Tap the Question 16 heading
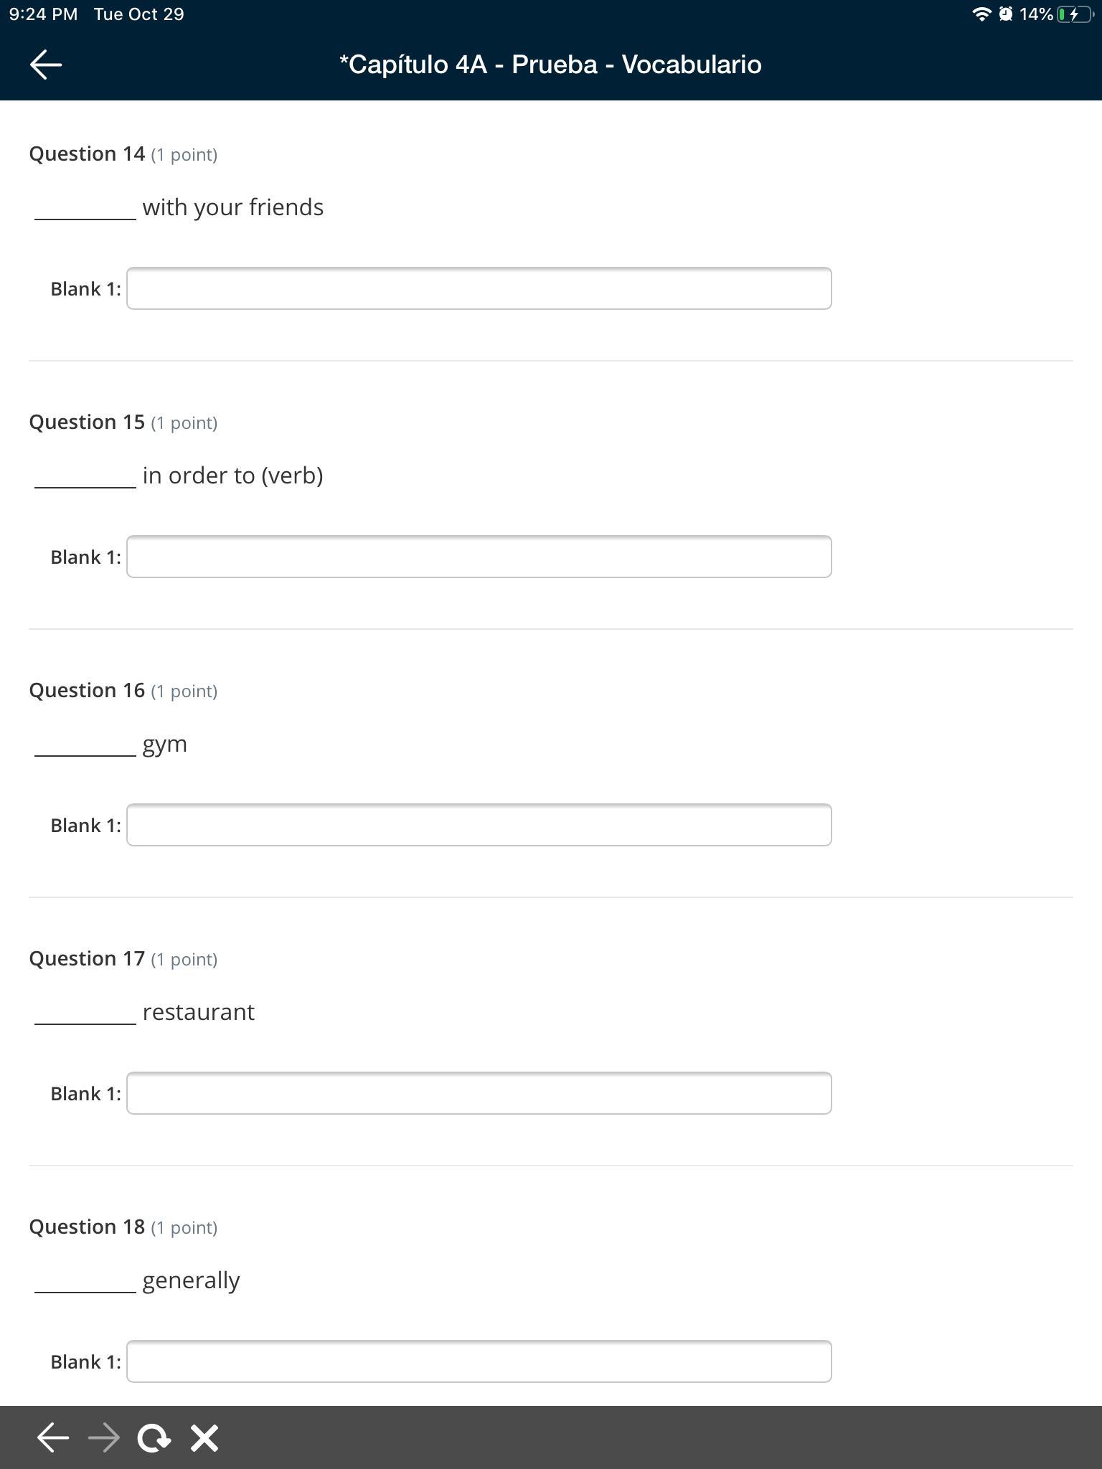The image size is (1102, 1469). click(x=87, y=690)
